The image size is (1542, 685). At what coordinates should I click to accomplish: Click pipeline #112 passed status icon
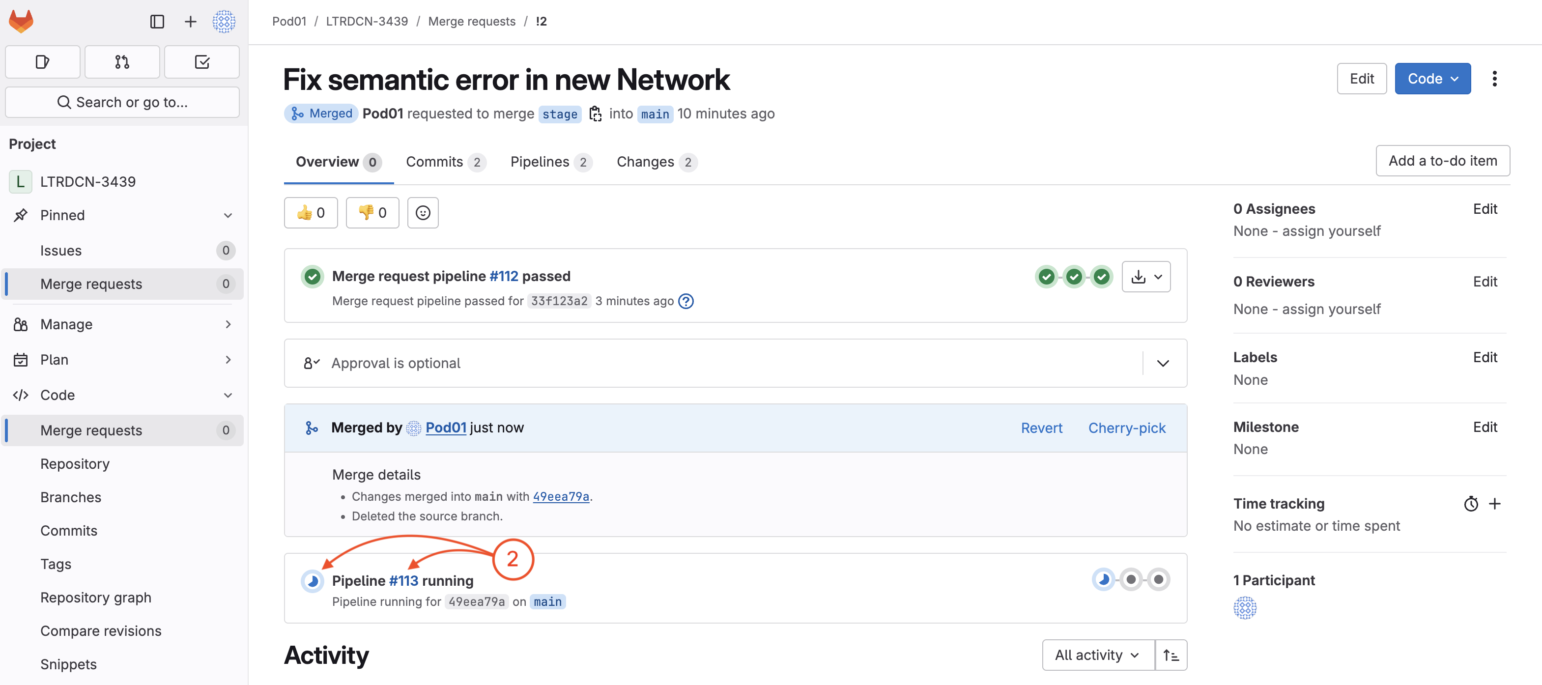coord(312,277)
